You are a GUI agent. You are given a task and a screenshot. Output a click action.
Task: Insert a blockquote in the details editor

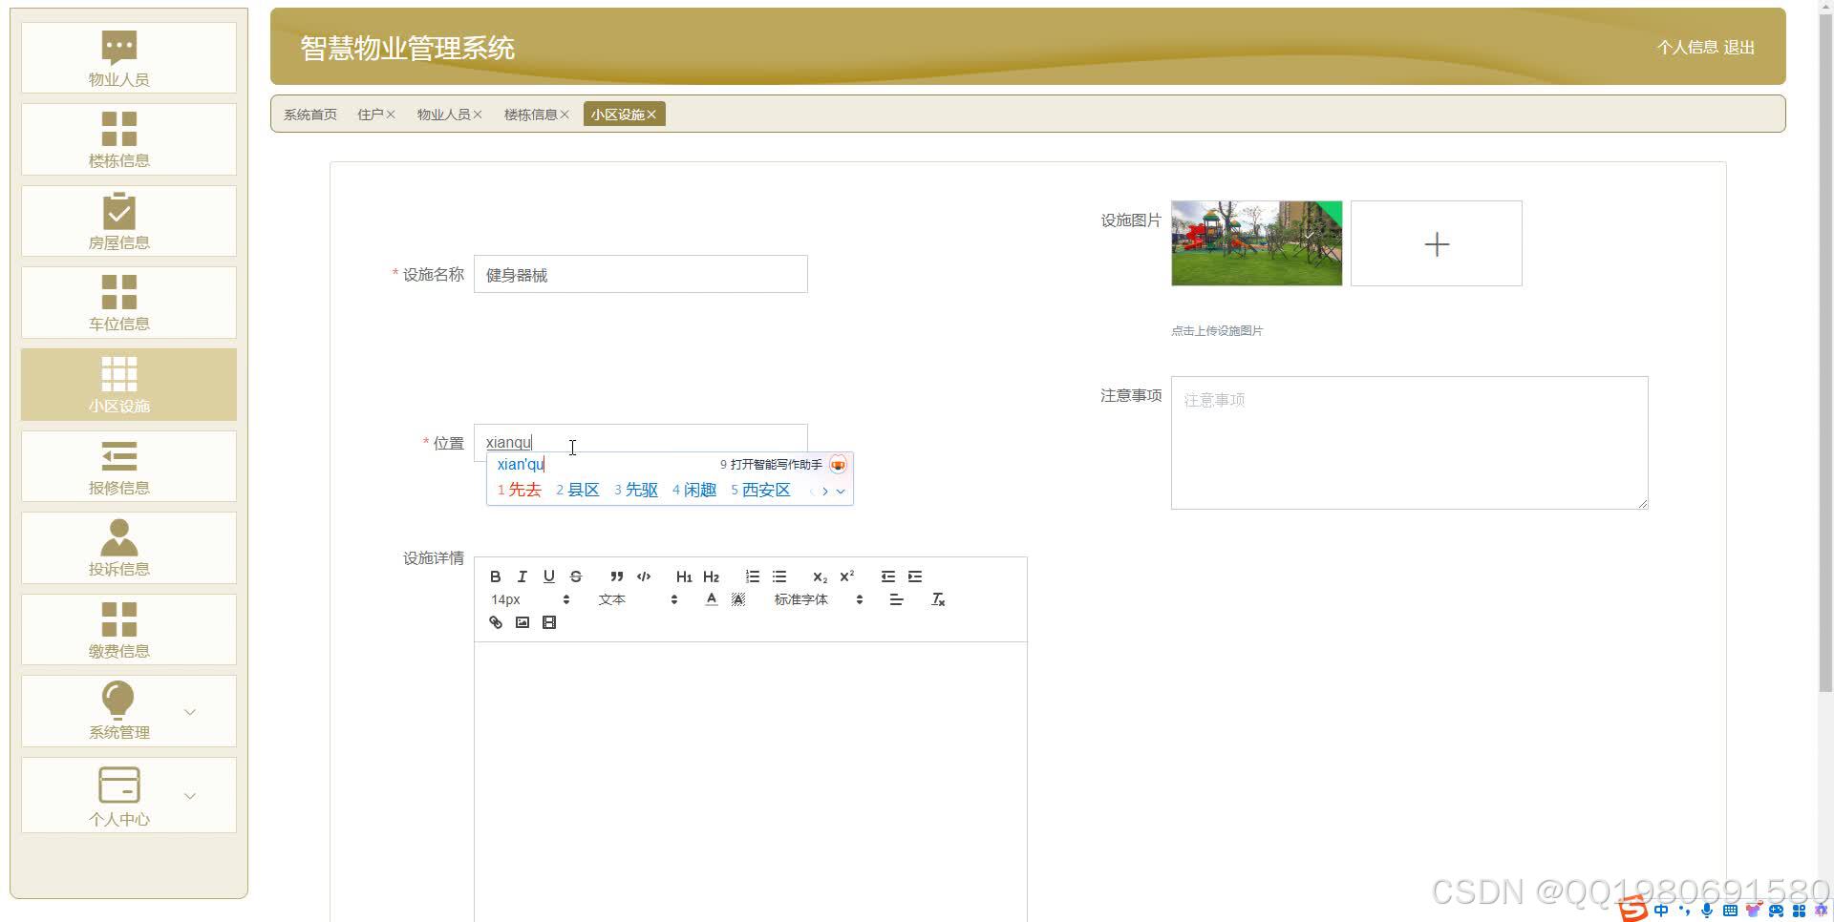616,576
